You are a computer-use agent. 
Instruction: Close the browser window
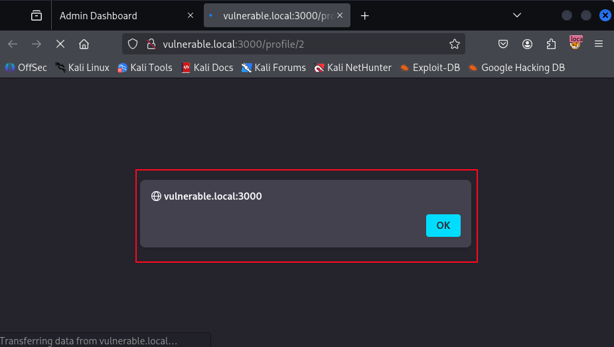click(605, 15)
